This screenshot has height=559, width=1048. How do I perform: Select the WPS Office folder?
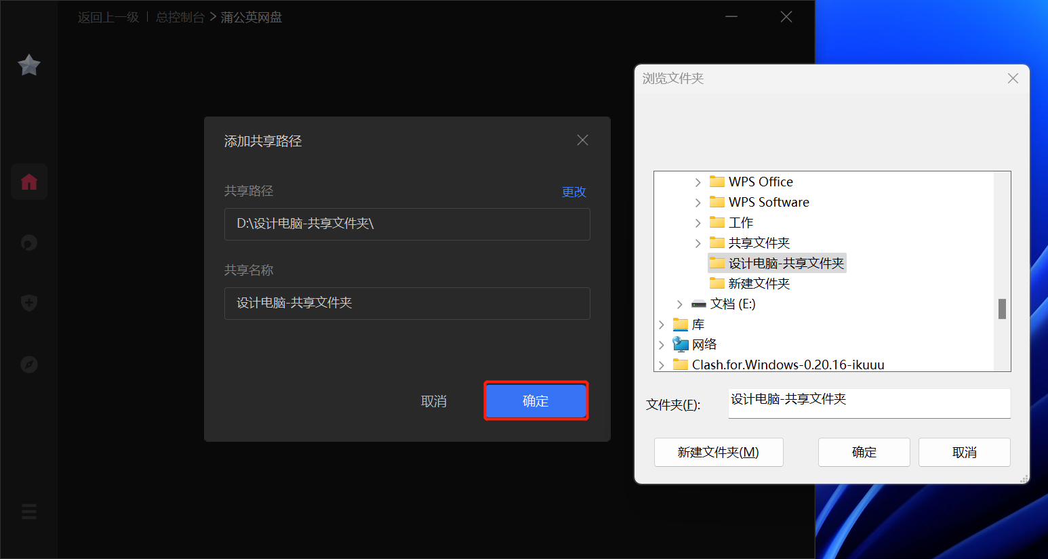(x=751, y=182)
